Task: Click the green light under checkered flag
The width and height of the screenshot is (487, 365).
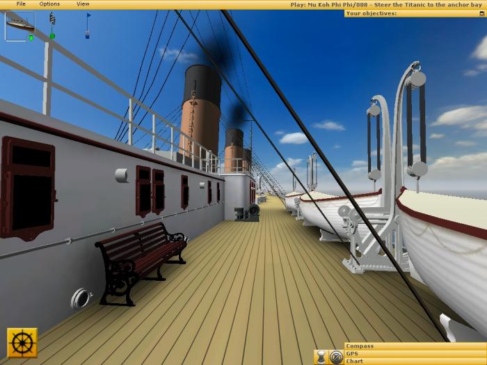Action: 52,36
